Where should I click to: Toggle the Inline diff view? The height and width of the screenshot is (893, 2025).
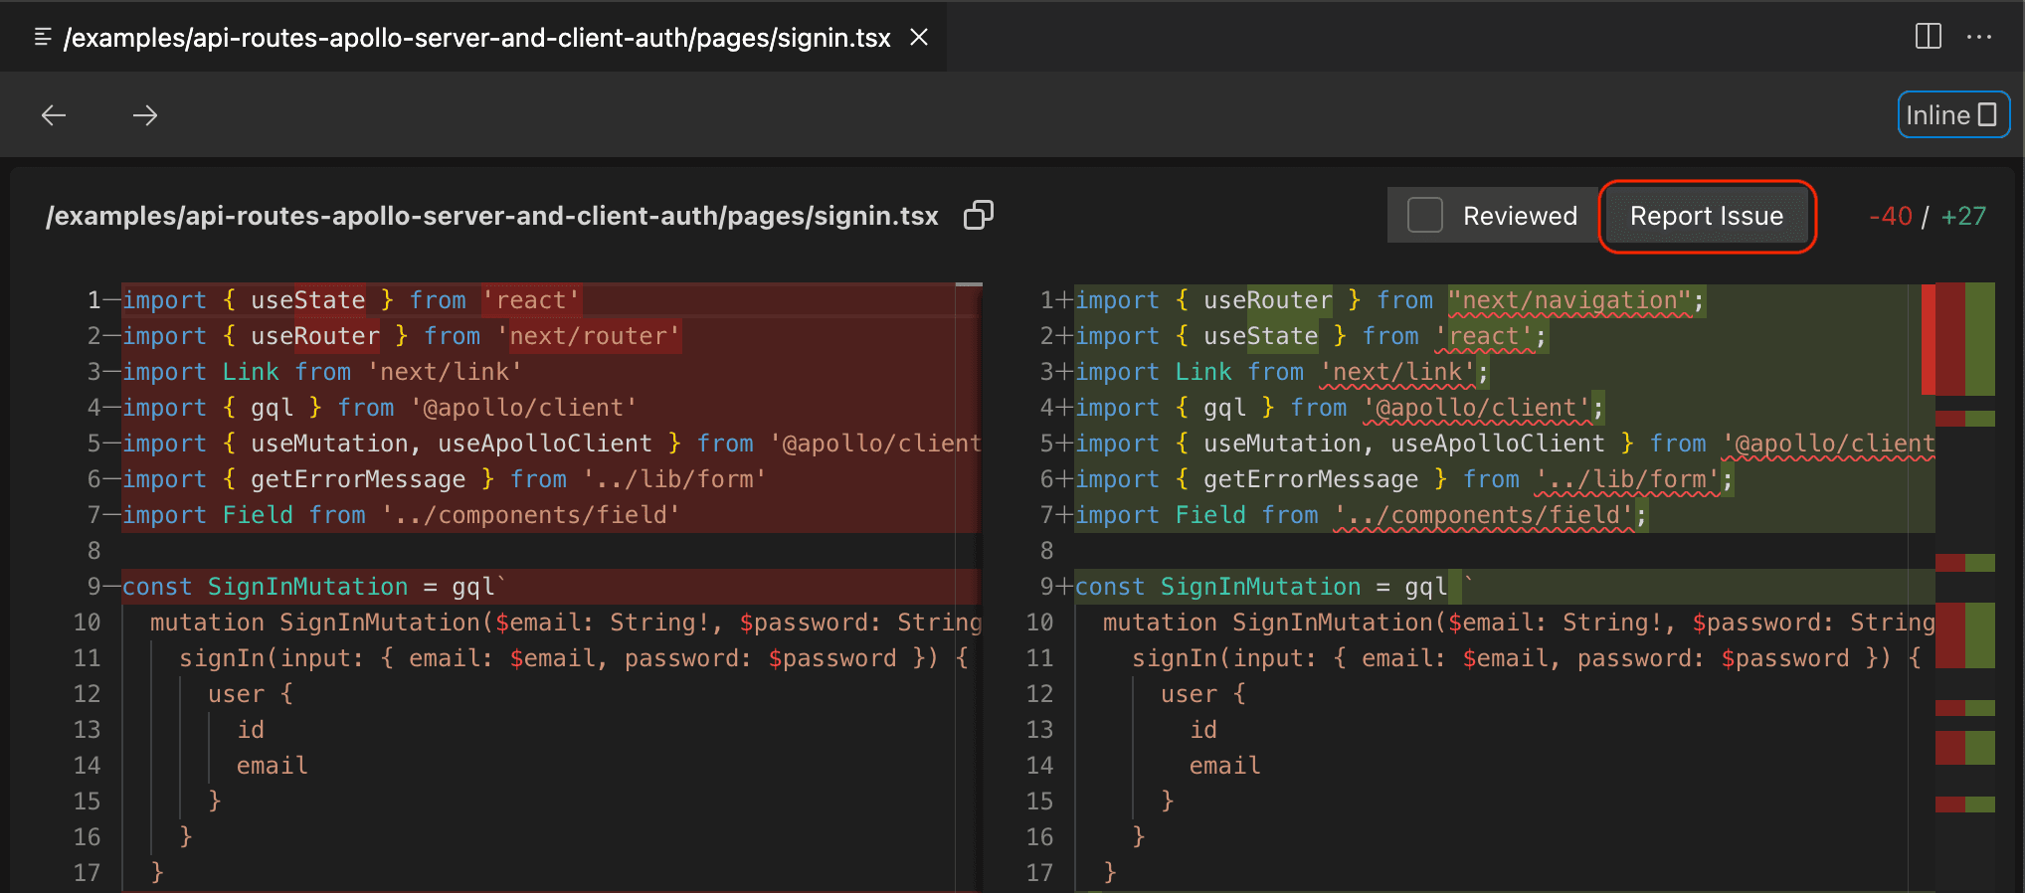pyautogui.click(x=1952, y=115)
